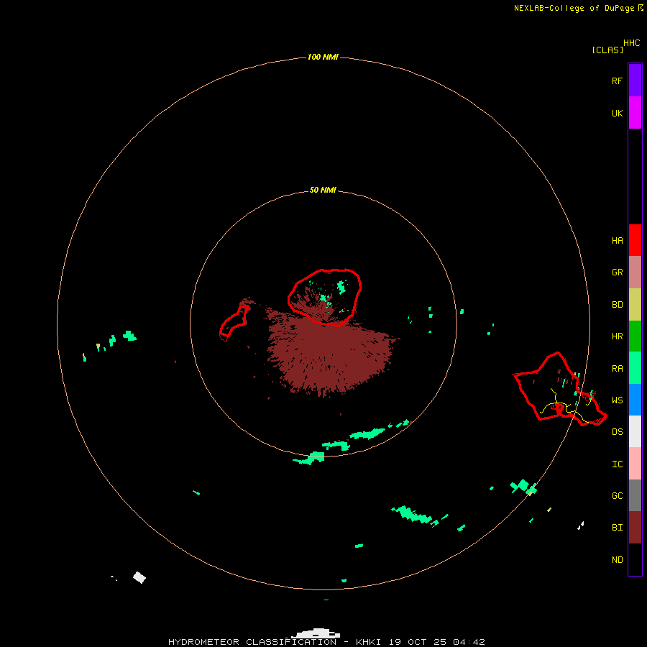The height and width of the screenshot is (647, 647).
Task: Click the WS blue legend color swatch
Action: coord(635,400)
